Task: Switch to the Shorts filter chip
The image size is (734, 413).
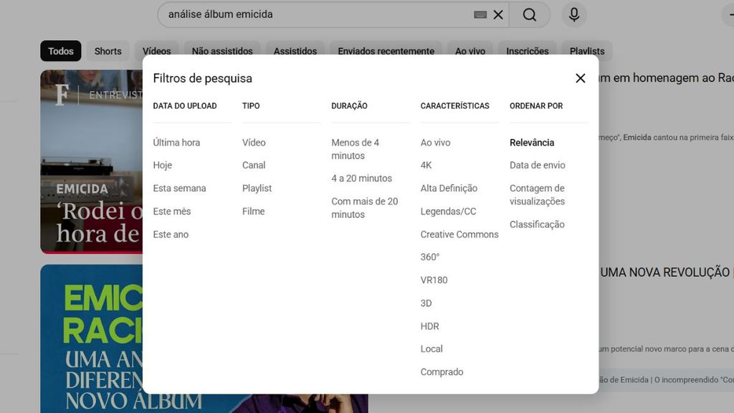Action: [x=108, y=51]
